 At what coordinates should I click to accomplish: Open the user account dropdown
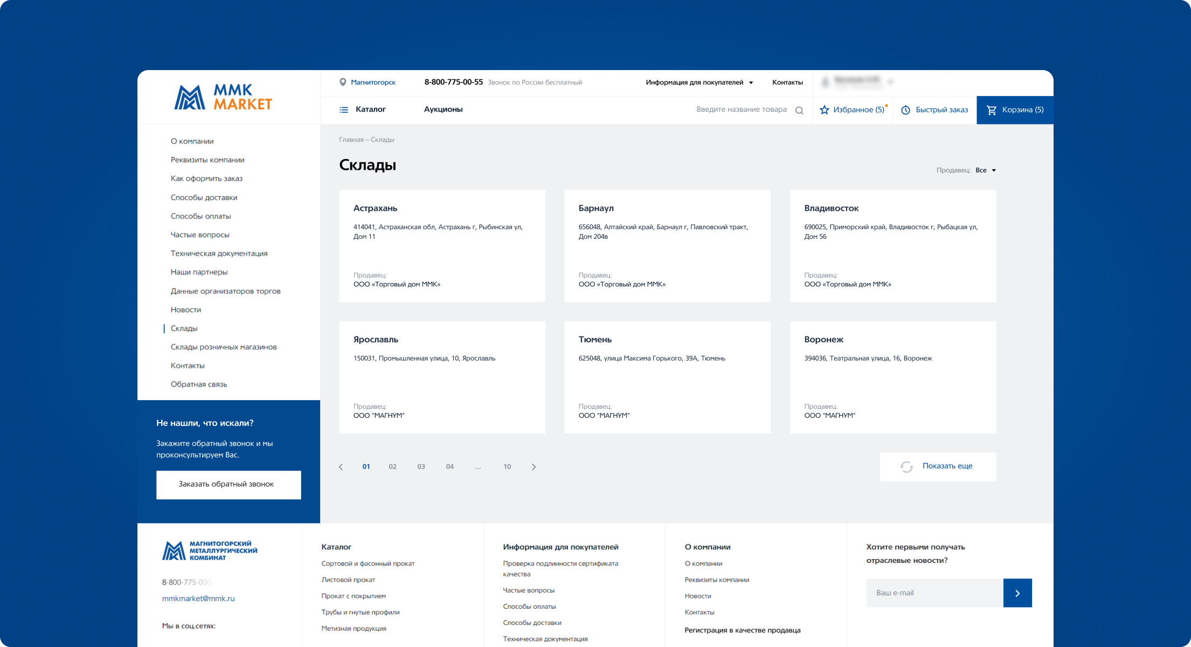click(x=857, y=82)
